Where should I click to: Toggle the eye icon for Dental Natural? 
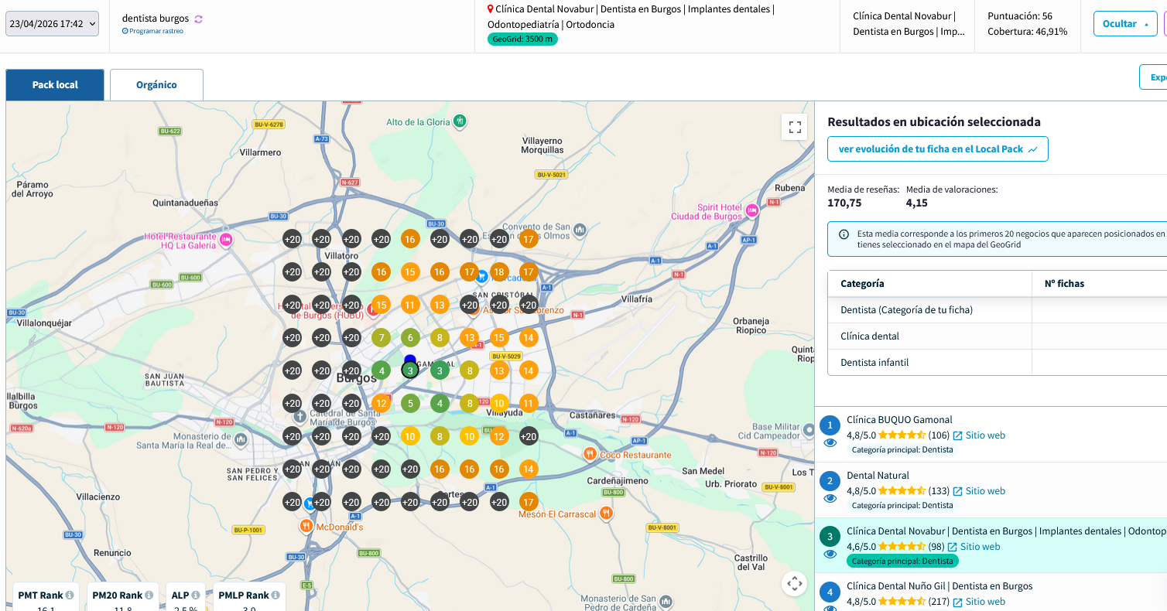pyautogui.click(x=830, y=499)
